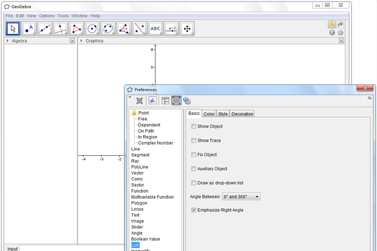
Task: Select the Ellipse conic tool
Action: 108,29
